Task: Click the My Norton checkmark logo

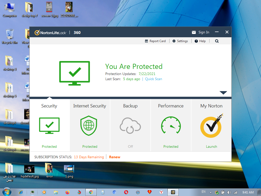Action: [211, 126]
